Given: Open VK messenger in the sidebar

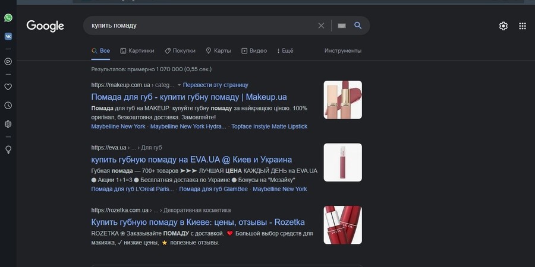Looking at the screenshot, I should pos(8,36).
